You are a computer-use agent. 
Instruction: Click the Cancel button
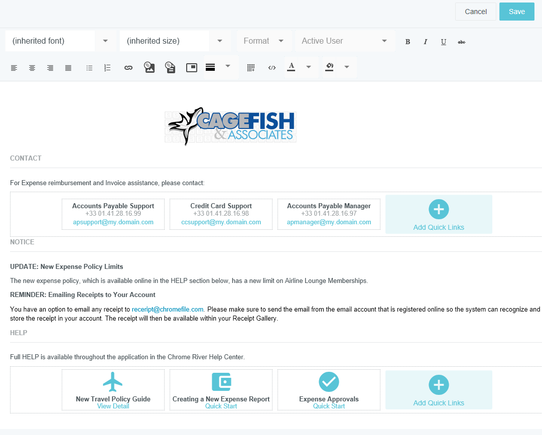475,12
